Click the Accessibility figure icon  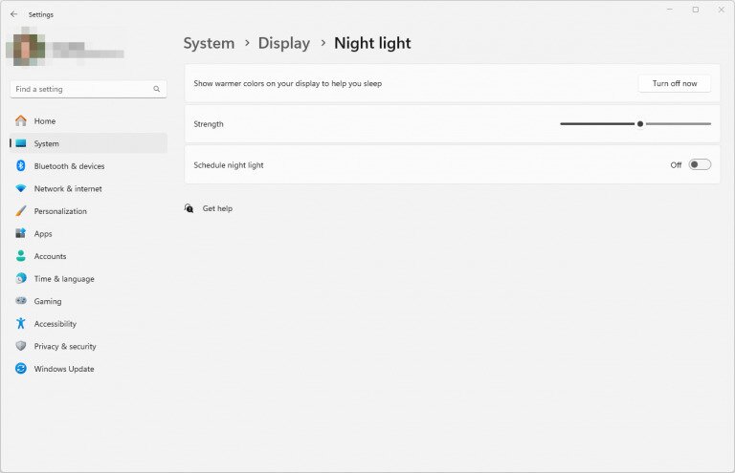[x=21, y=323]
